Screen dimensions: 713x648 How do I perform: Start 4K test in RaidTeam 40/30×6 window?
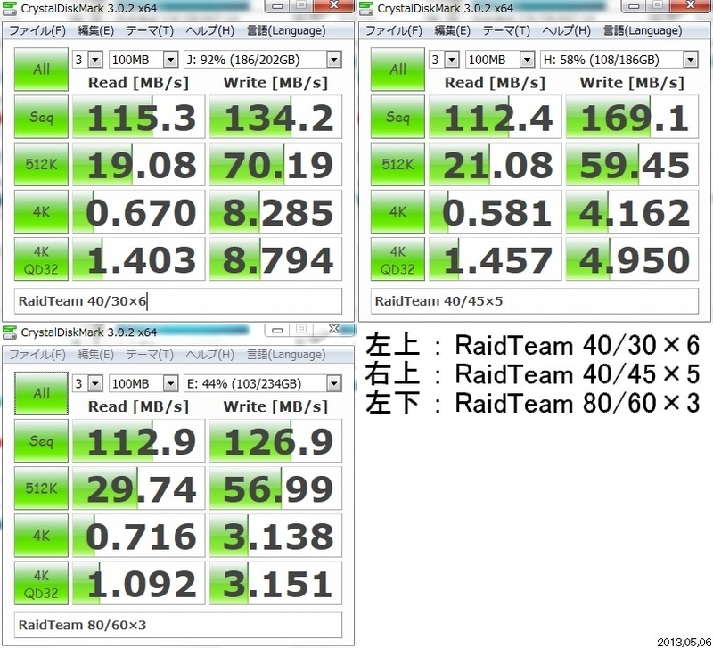click(41, 211)
